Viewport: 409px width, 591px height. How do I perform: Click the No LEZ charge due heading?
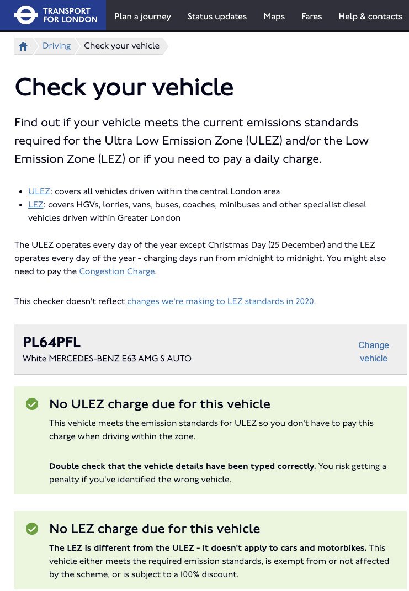pyautogui.click(x=155, y=529)
